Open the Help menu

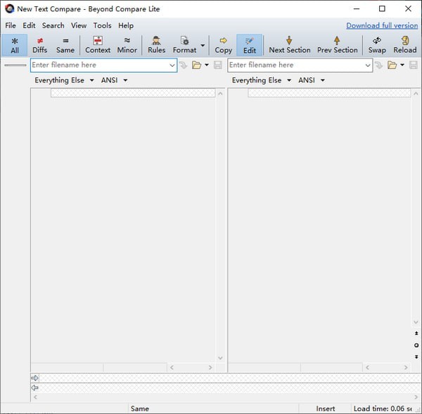[x=126, y=25]
